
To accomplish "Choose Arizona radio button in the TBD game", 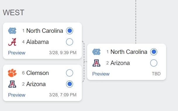I will pos(154,63).
